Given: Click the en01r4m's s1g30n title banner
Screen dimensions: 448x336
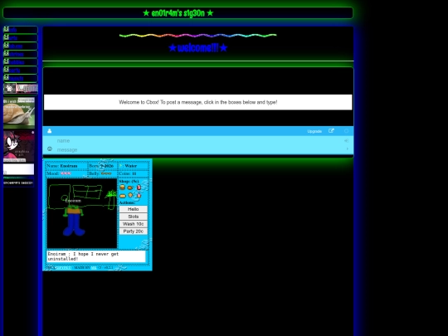Looking at the screenshot, I should click(178, 13).
